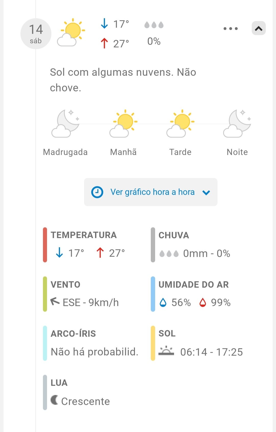
Task: Open the three-dots more options menu
Action: [231, 29]
